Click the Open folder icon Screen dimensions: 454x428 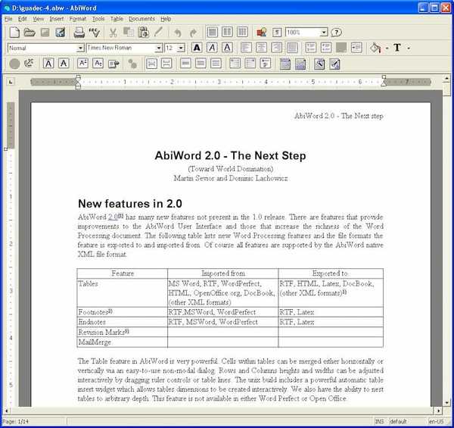point(30,33)
